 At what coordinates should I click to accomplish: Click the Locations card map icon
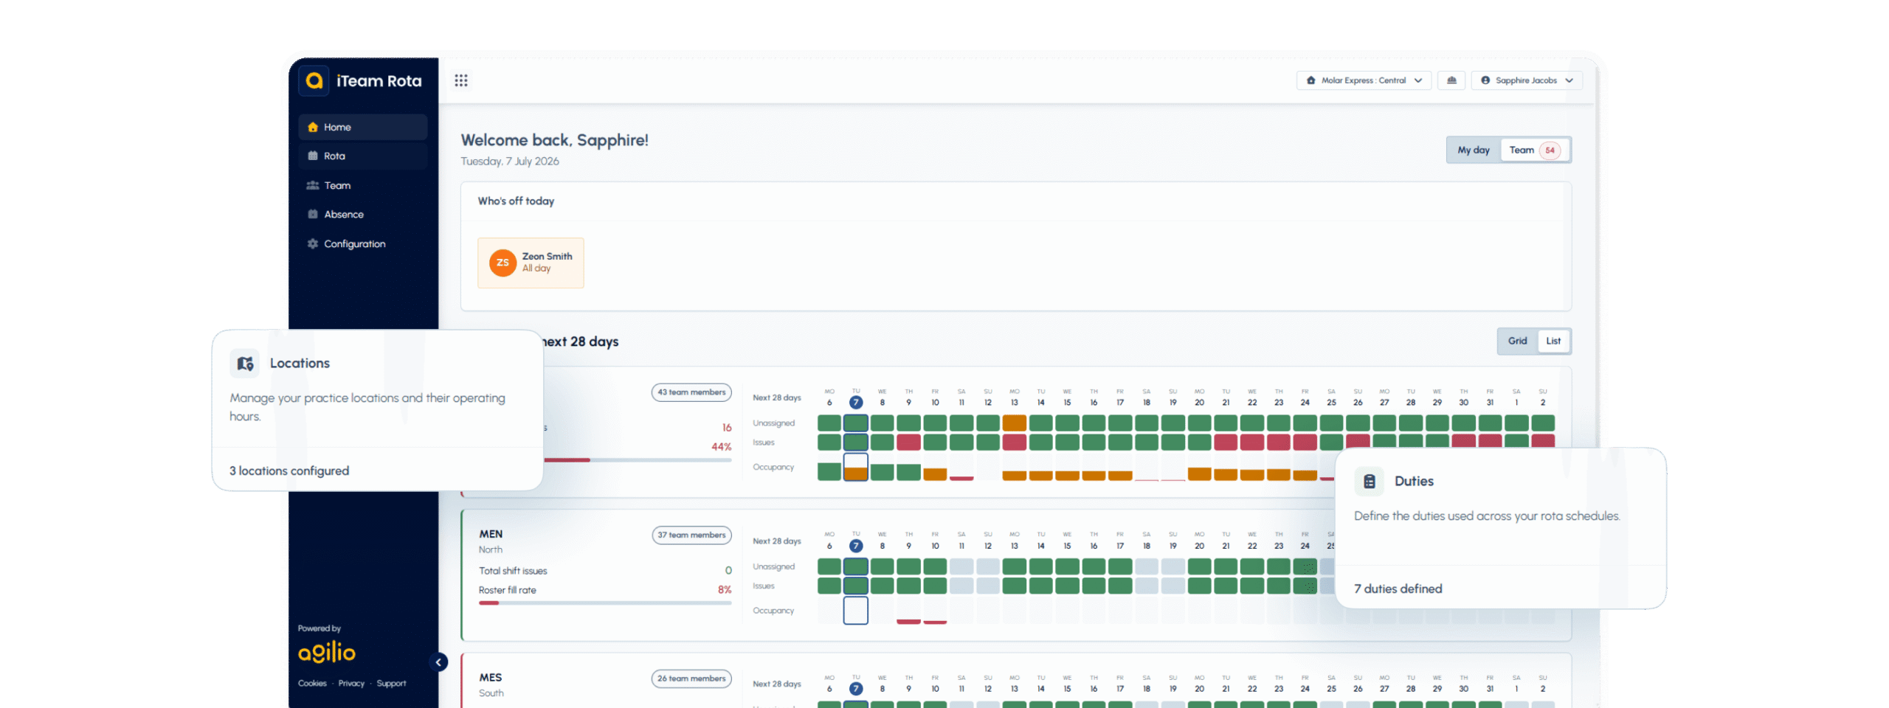[245, 363]
